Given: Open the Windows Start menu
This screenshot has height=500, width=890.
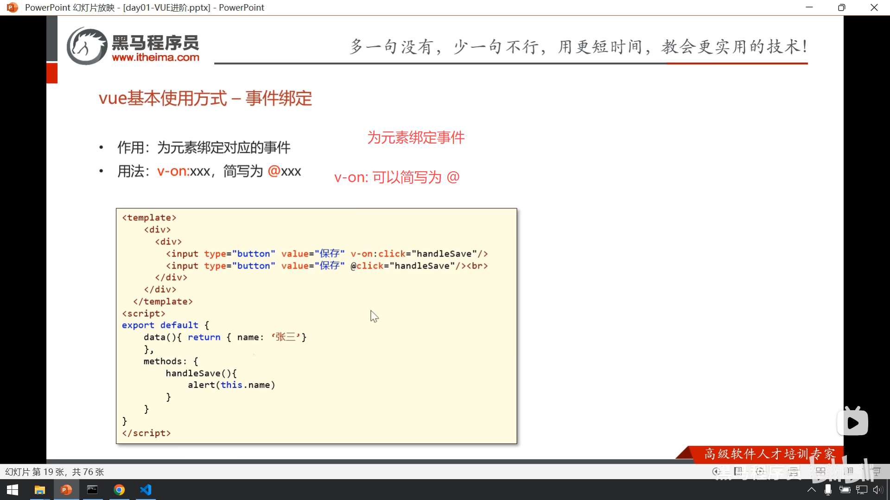Looking at the screenshot, I should coord(13,490).
